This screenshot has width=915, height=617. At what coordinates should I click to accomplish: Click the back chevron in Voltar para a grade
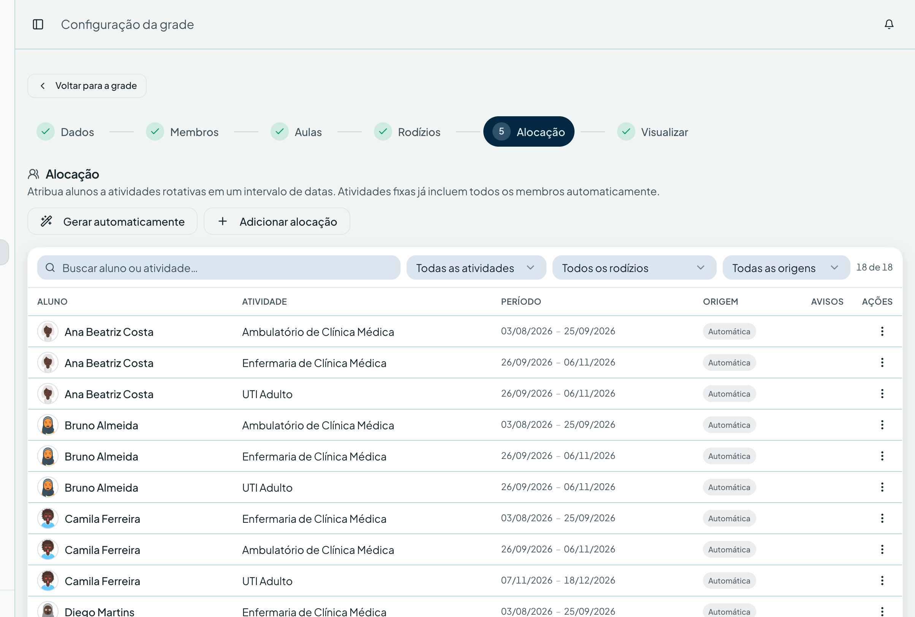[x=43, y=86]
